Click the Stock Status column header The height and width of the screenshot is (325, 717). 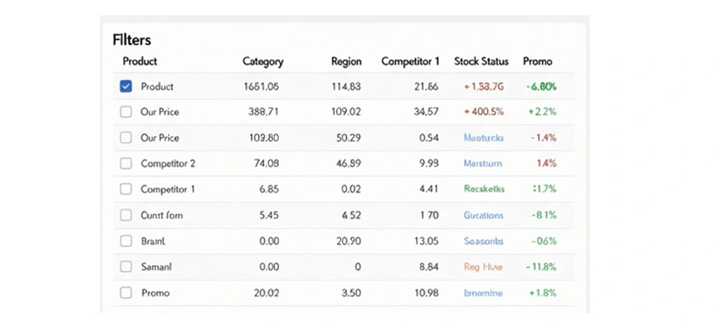(481, 61)
